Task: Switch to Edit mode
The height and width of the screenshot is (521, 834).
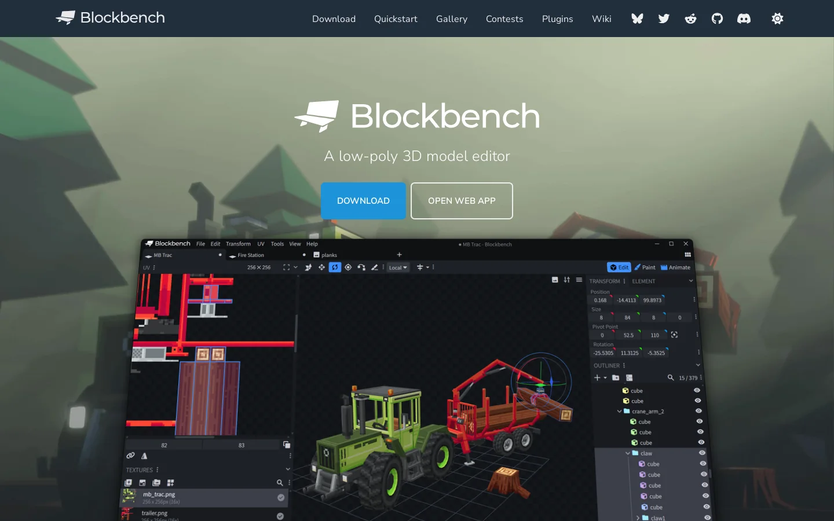Action: click(x=619, y=267)
